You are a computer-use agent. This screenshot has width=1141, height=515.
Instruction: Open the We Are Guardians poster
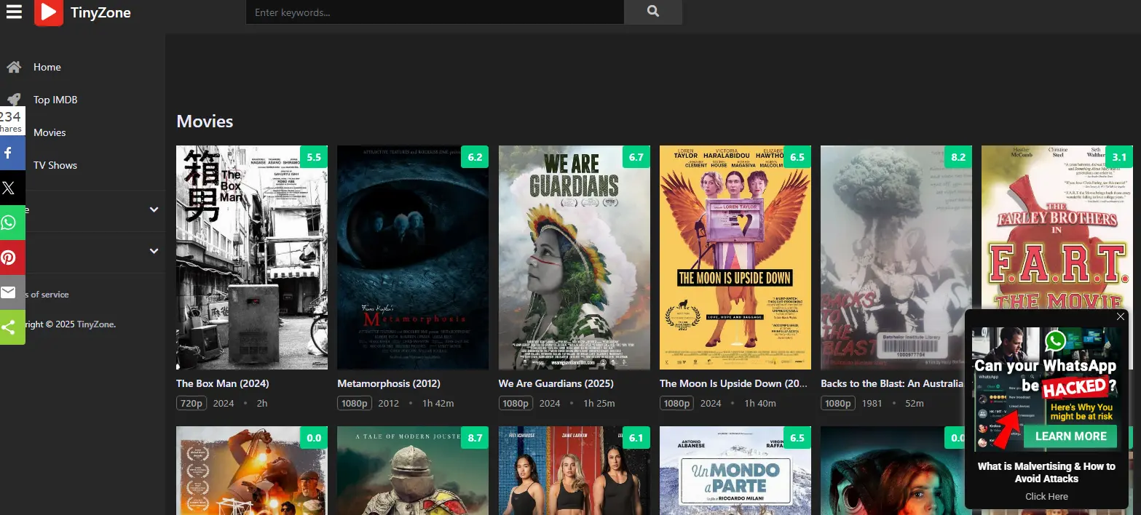click(x=575, y=257)
